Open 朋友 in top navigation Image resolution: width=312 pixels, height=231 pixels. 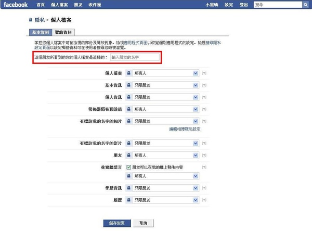[78, 5]
